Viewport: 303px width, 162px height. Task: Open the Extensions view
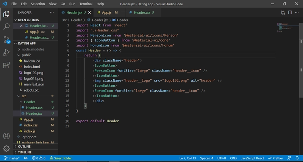point(6,65)
